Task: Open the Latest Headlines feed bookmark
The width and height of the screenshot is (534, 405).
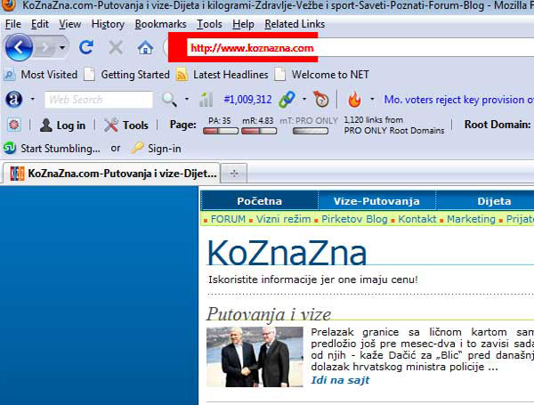Action: tap(222, 75)
